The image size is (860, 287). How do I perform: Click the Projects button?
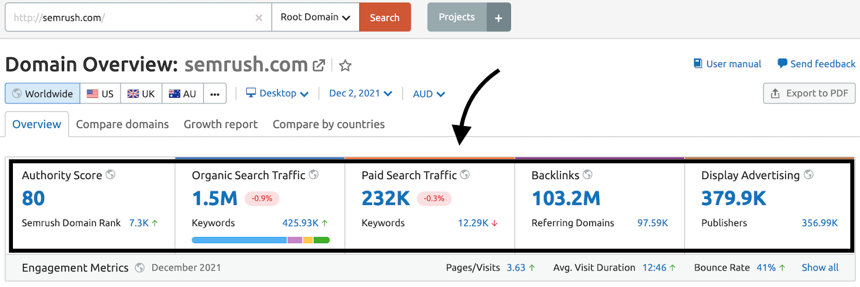[457, 17]
